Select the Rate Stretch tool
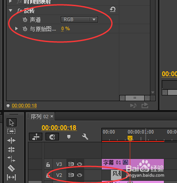The height and width of the screenshot is (183, 177). pos(11,159)
